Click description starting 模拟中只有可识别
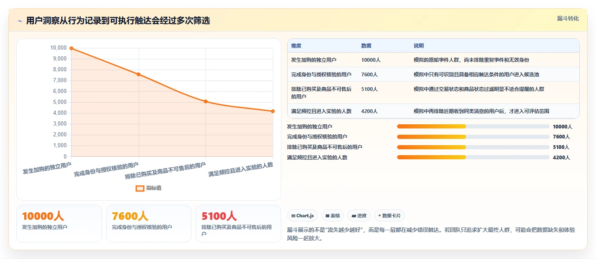 click(x=476, y=75)
